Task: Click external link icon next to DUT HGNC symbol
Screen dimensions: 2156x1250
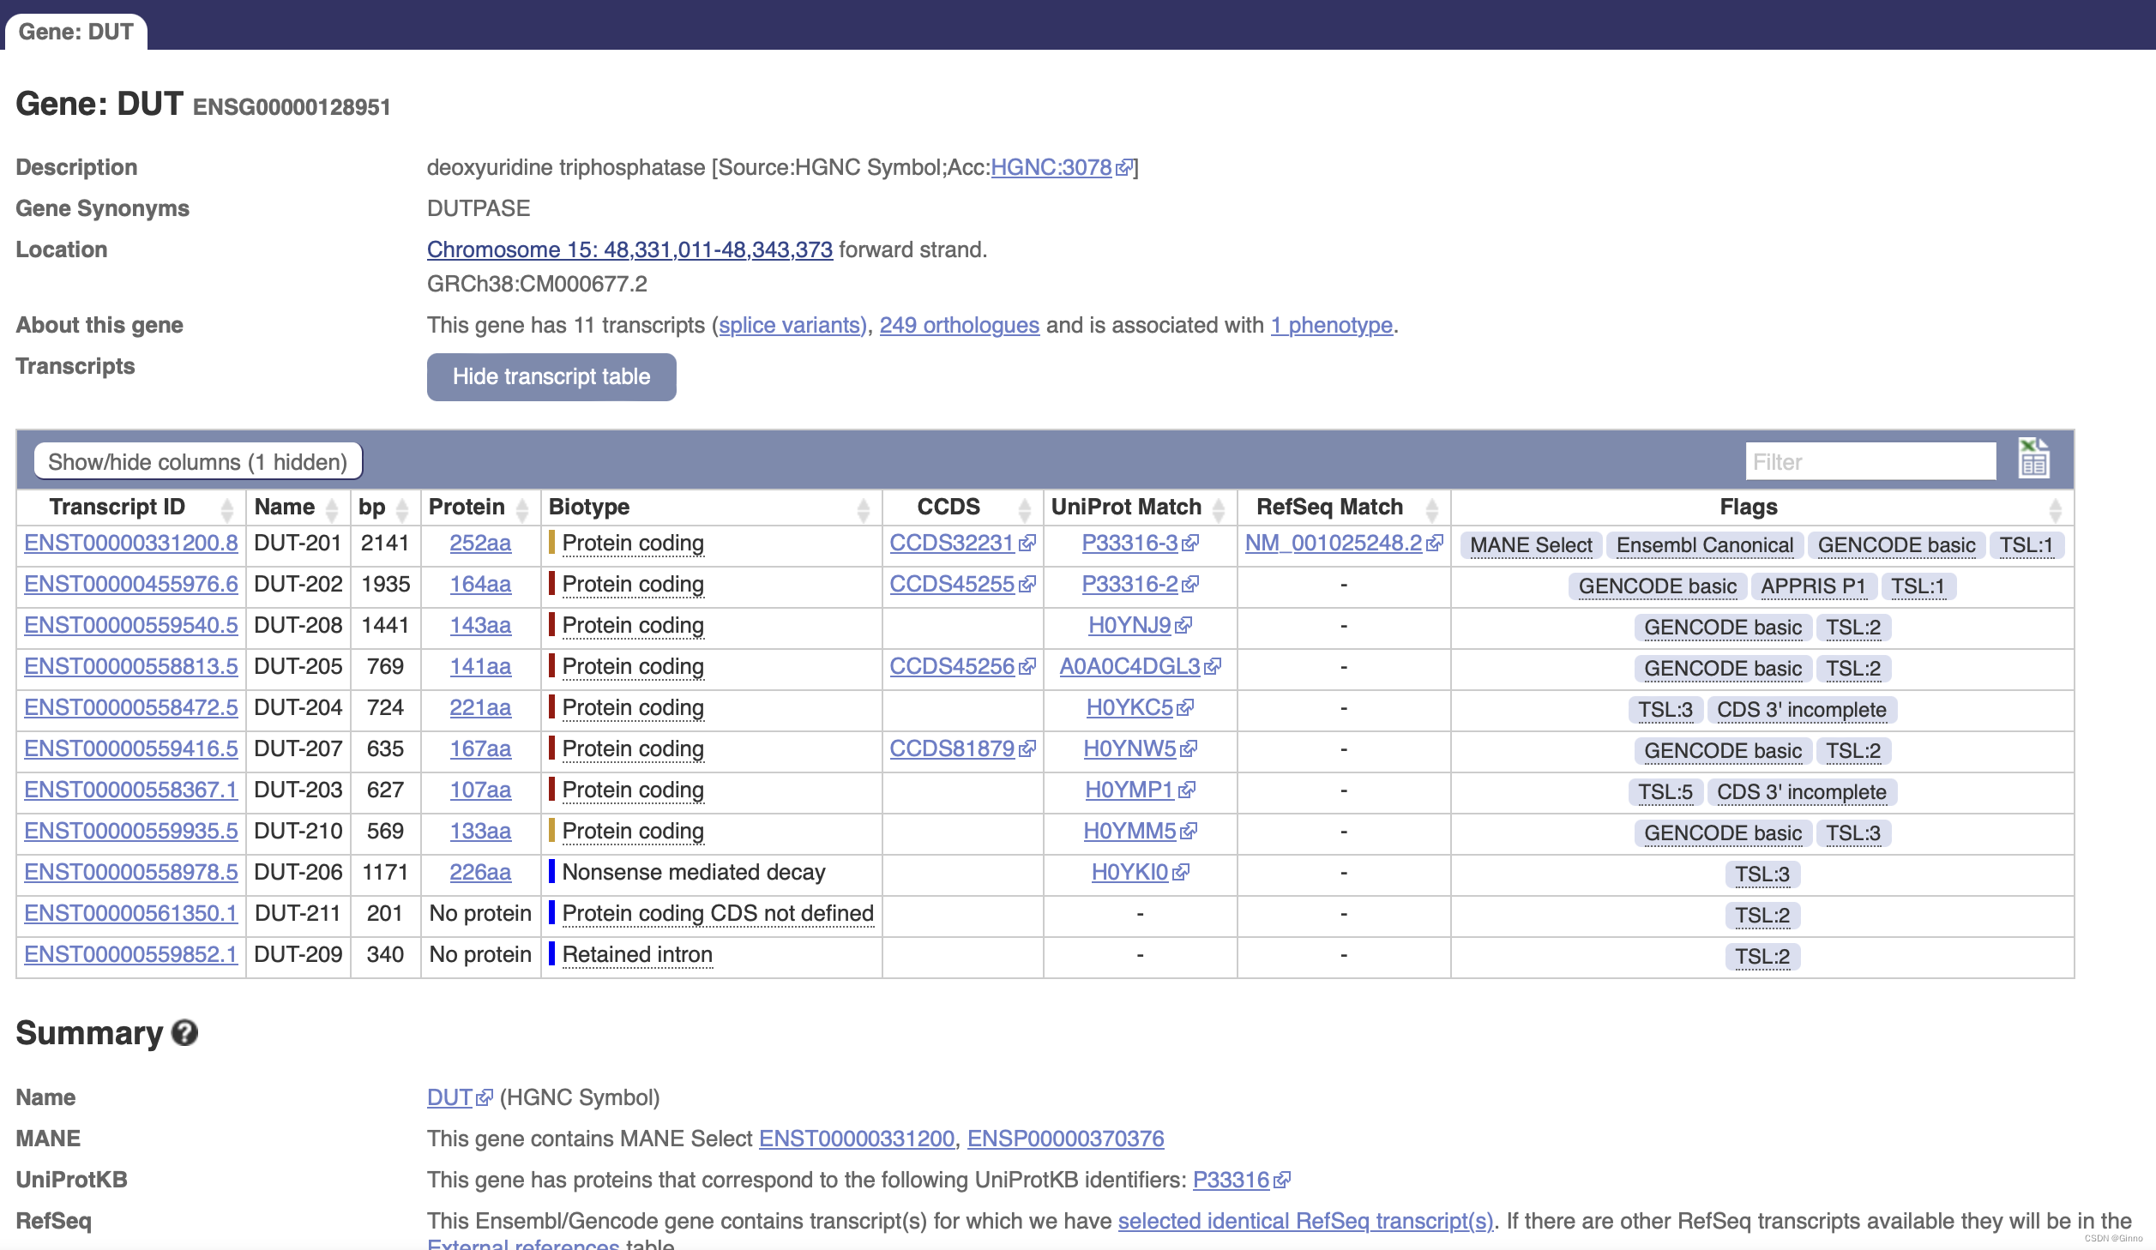Action: (x=485, y=1098)
